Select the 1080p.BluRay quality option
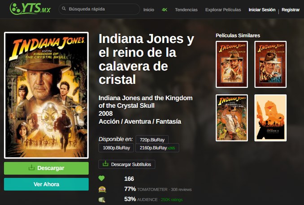This screenshot has width=304, height=205. (x=116, y=148)
